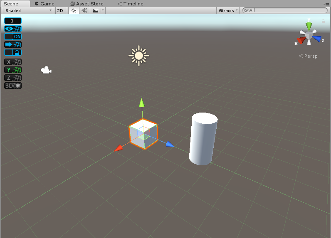
Task: Open the Shaded draw mode dropdown
Action: click(28, 10)
